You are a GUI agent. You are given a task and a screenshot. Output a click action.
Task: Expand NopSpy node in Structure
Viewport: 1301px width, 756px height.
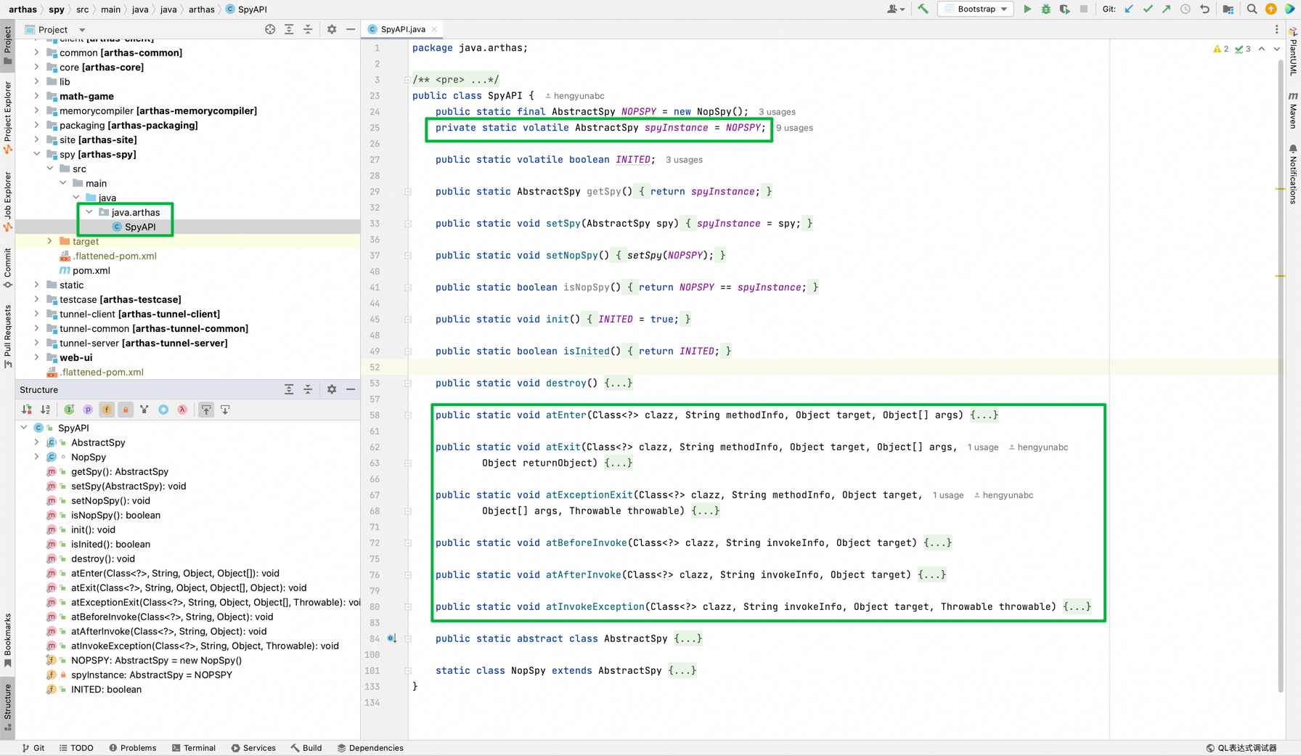(x=36, y=457)
